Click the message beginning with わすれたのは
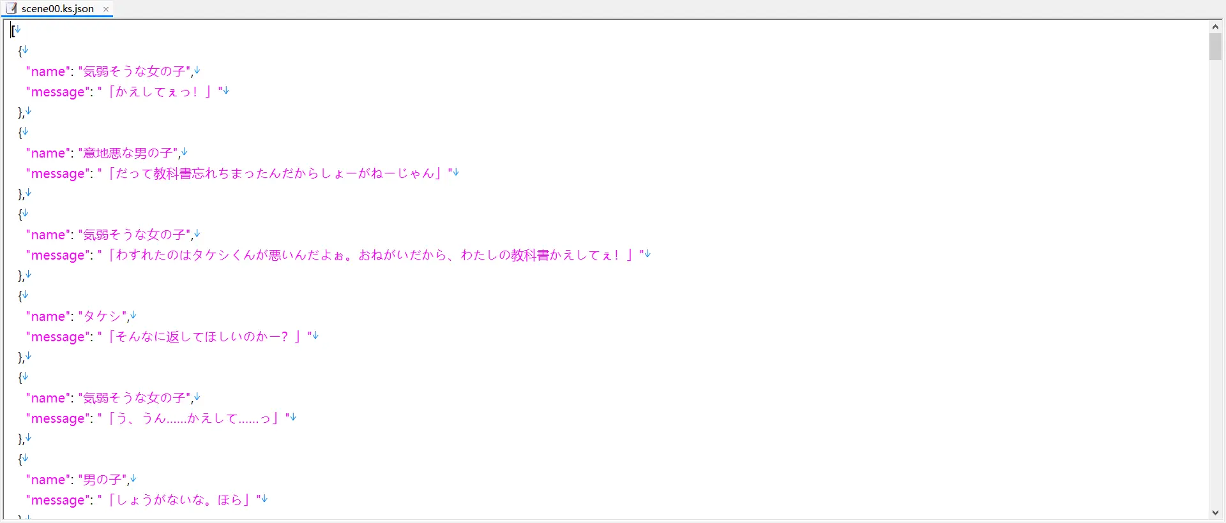This screenshot has height=523, width=1226. click(370, 255)
